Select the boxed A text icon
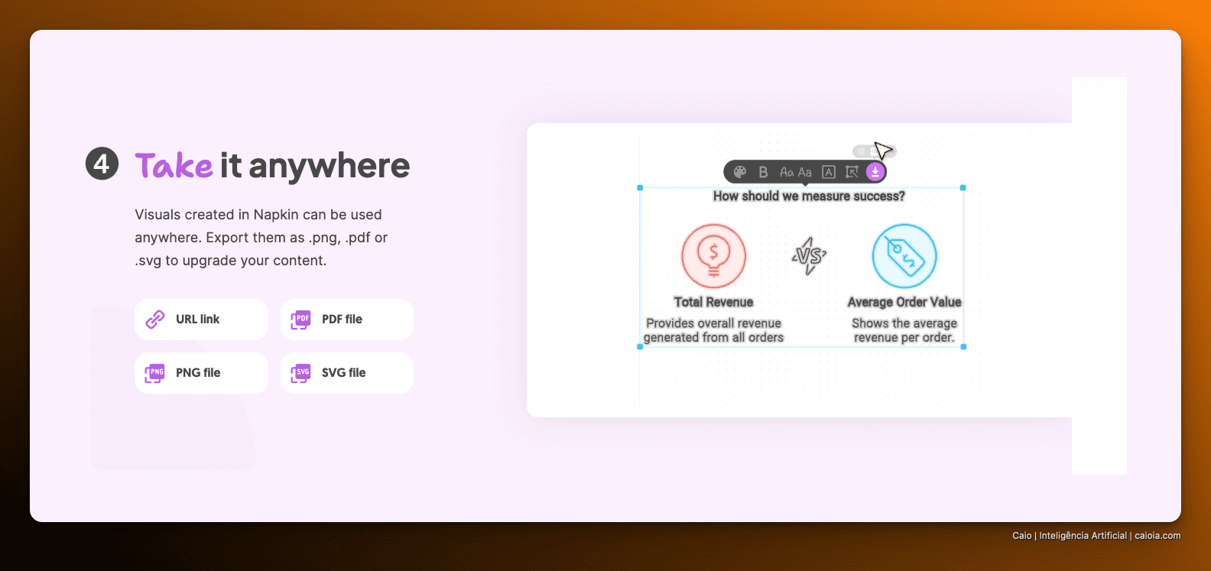Image resolution: width=1211 pixels, height=571 pixels. 829,172
